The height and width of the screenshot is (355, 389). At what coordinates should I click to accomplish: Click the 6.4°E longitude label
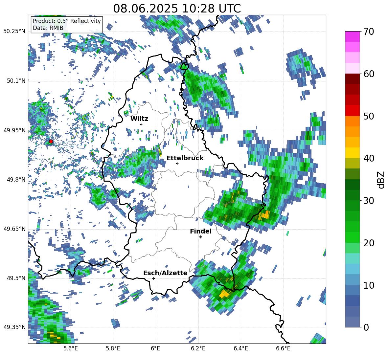point(240,348)
